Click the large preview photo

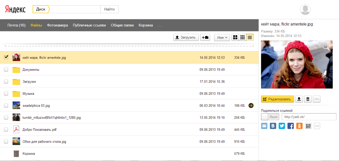(x=297, y=64)
